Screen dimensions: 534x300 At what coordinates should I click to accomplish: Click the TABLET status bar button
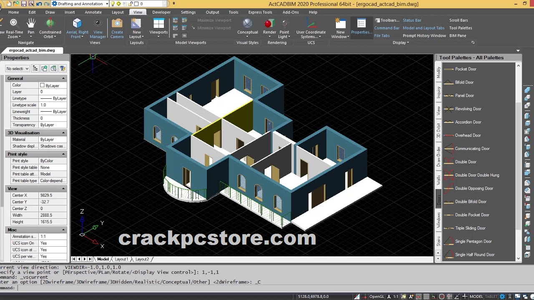(491, 297)
